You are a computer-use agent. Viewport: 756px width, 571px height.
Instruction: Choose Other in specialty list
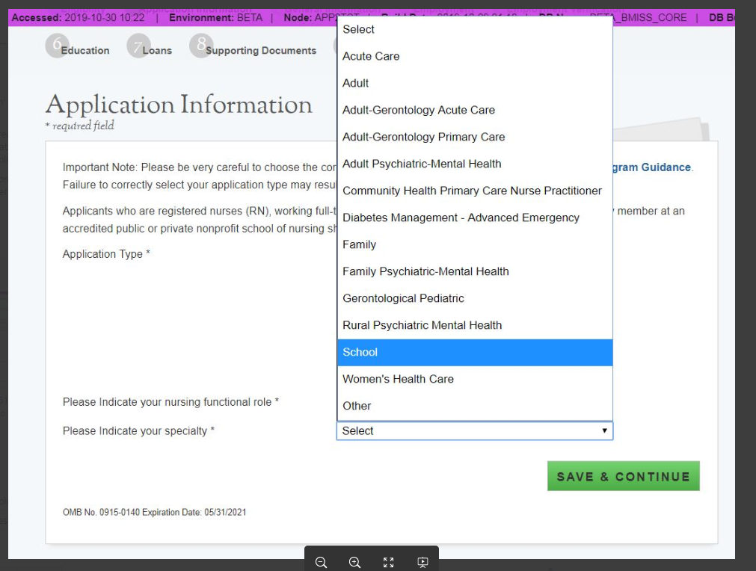[357, 406]
